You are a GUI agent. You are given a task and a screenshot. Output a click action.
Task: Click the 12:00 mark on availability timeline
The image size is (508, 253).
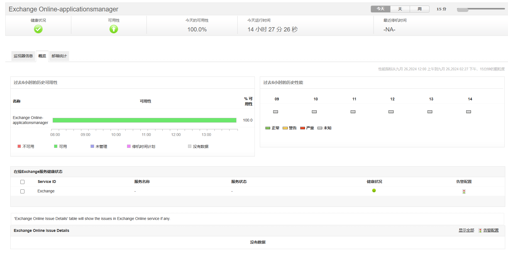pyautogui.click(x=176, y=135)
